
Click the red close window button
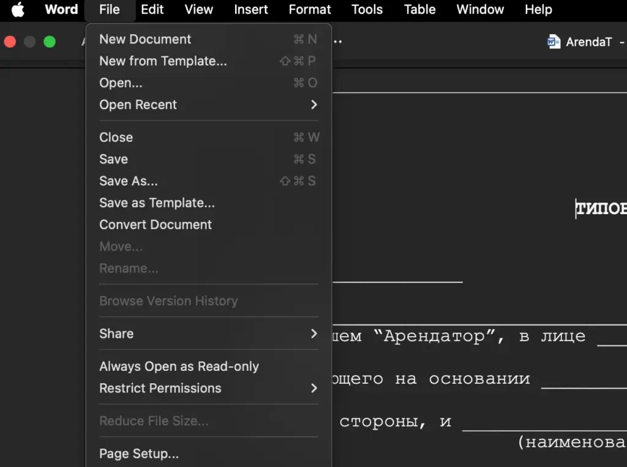(10, 42)
